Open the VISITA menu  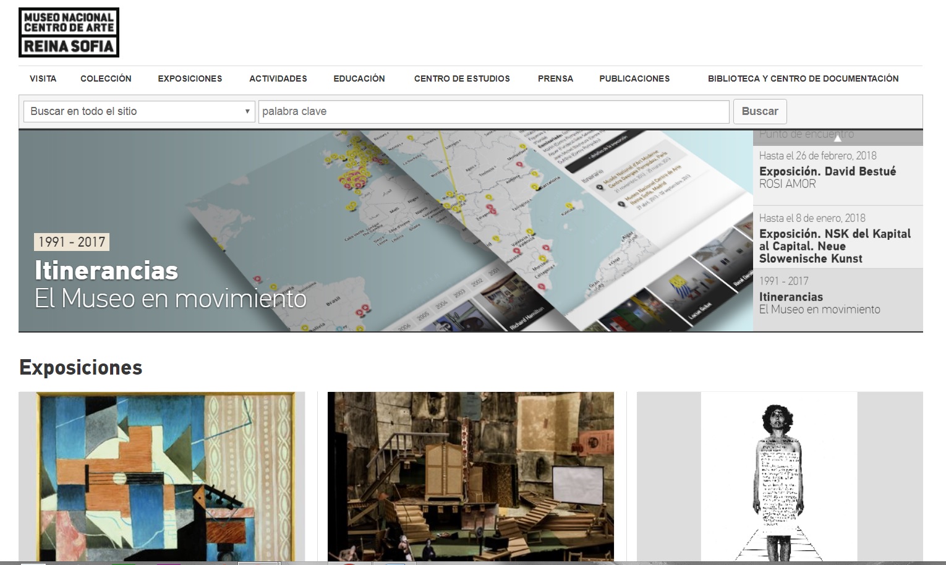(43, 79)
